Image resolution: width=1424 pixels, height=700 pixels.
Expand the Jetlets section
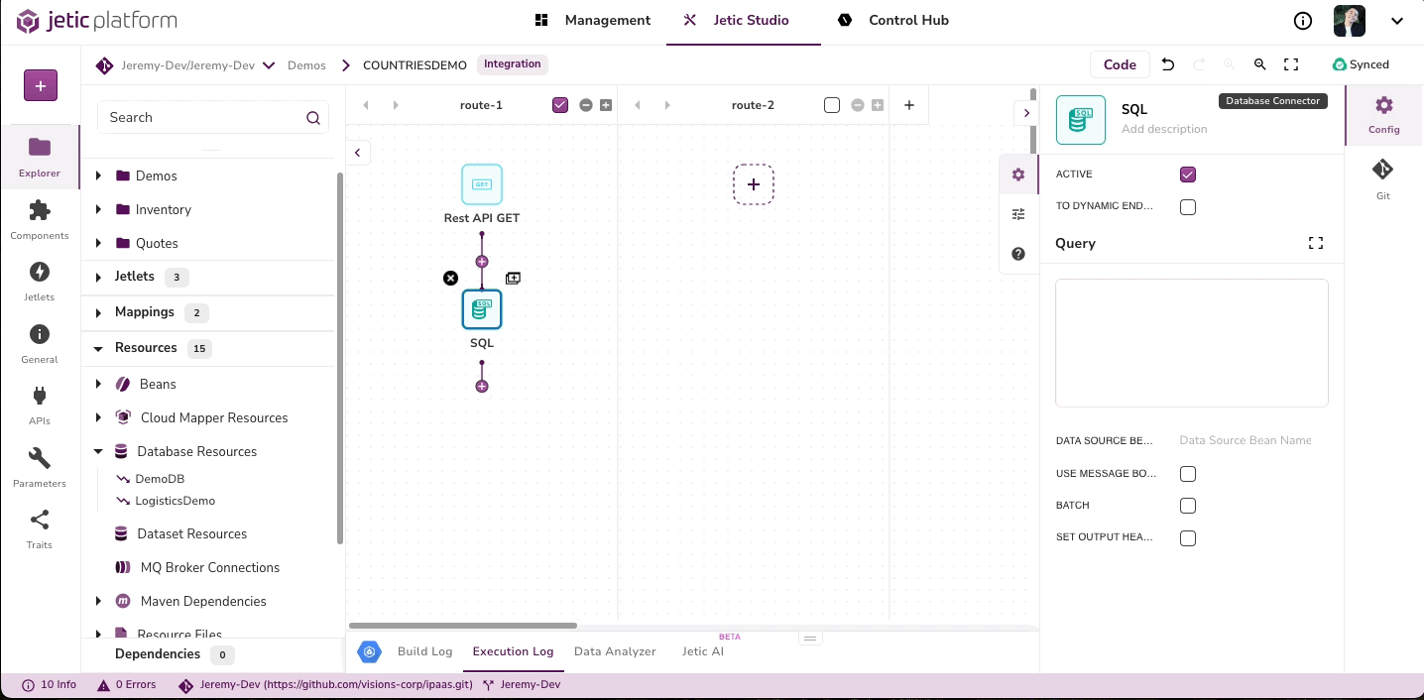(x=98, y=278)
